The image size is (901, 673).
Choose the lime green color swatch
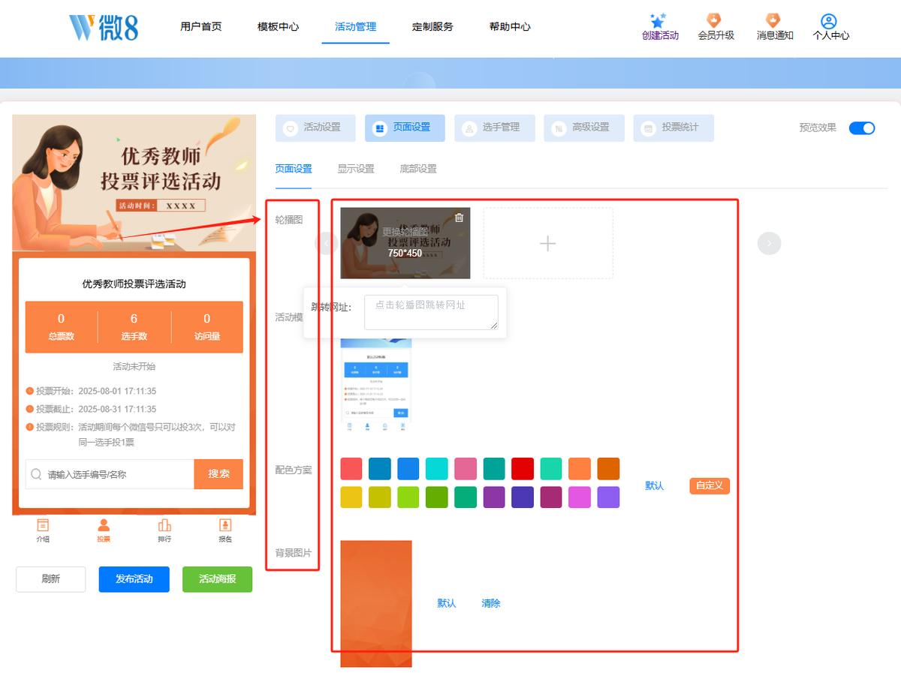[x=408, y=497]
